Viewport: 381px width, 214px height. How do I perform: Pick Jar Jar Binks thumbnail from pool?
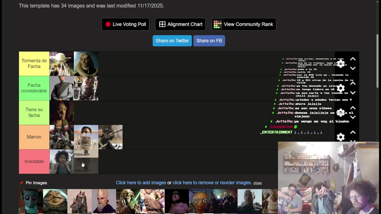[x=79, y=202]
